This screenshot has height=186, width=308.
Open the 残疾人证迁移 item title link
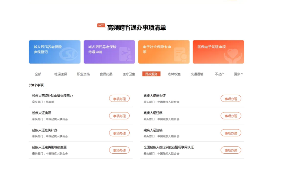point(153,113)
